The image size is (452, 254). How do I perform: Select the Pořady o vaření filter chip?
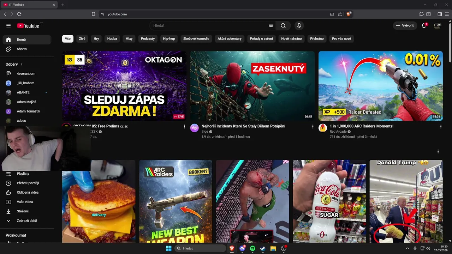coord(261,38)
